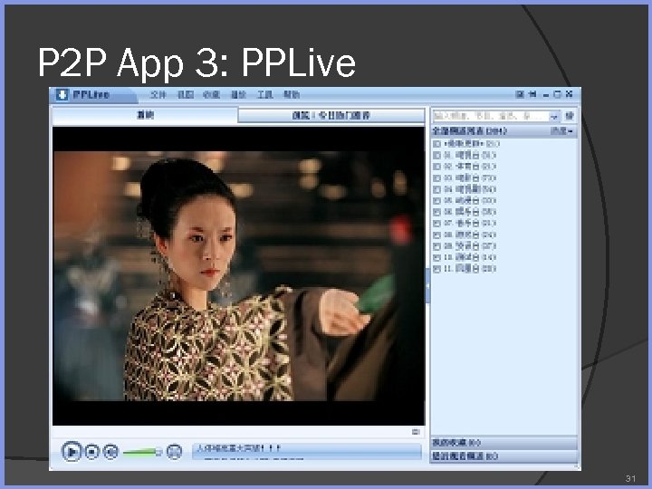
Task: Expand channel category row 02
Action: (x=436, y=167)
